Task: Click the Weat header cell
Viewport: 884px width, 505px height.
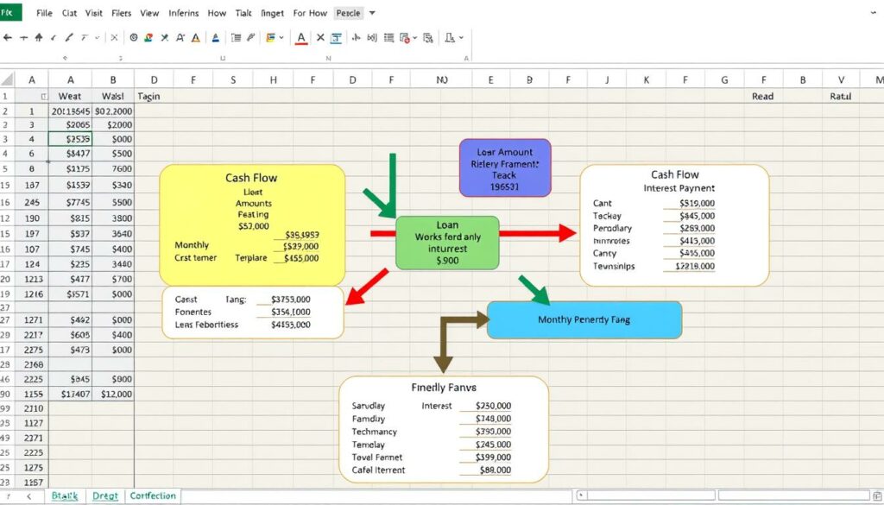Action: click(70, 97)
